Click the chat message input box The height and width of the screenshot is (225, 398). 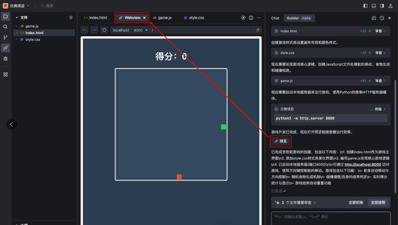(331, 218)
